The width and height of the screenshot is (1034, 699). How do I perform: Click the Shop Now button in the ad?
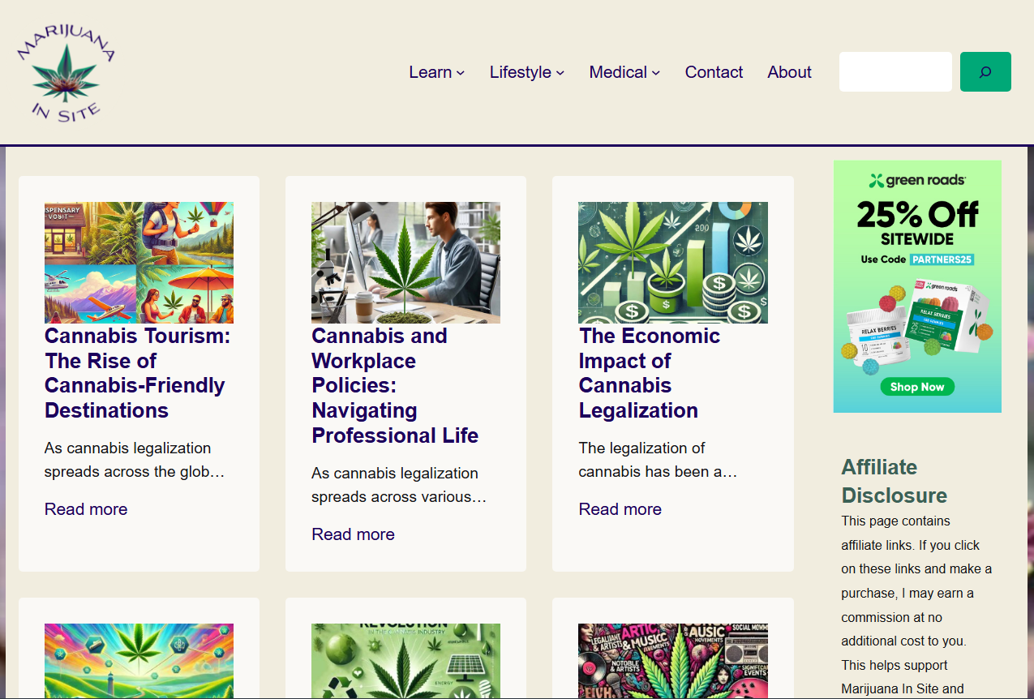916,387
